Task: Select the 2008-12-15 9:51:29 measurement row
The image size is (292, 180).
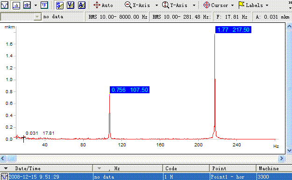Action: 146,177
